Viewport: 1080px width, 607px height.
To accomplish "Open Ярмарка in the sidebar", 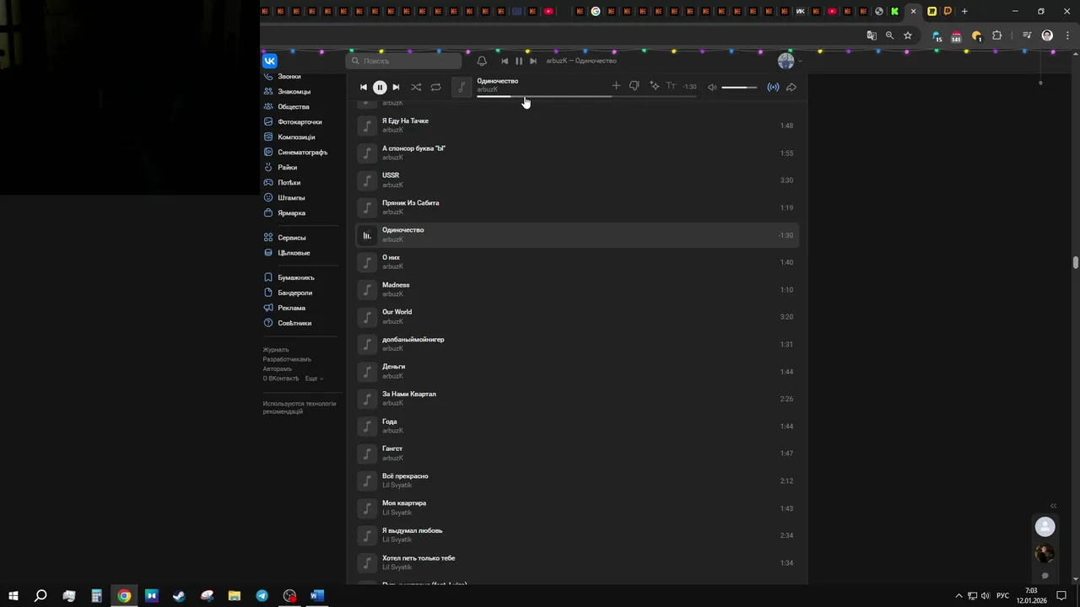I will click(291, 213).
